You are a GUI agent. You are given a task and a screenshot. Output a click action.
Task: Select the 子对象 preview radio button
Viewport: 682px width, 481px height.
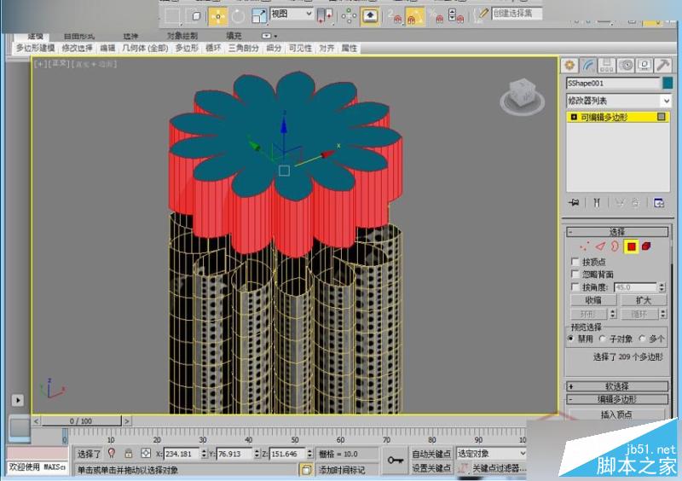point(603,339)
